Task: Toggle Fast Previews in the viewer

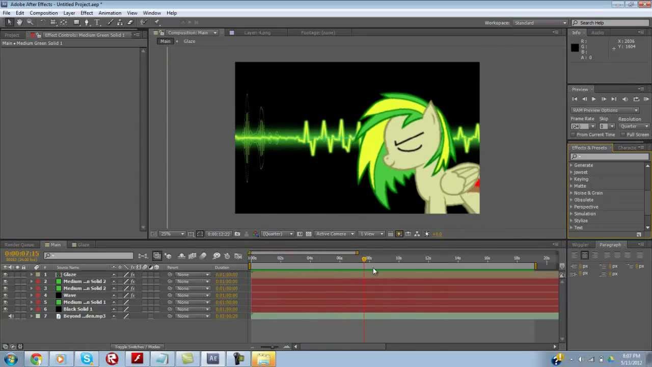Action: pos(399,234)
